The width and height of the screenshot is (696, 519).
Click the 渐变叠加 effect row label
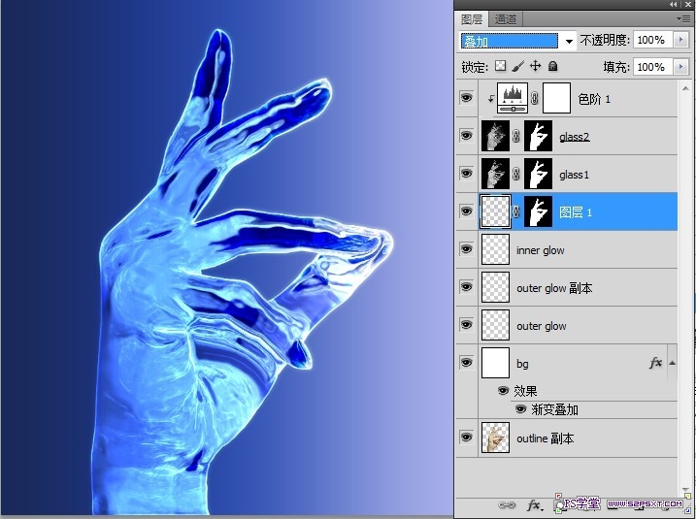tap(555, 409)
